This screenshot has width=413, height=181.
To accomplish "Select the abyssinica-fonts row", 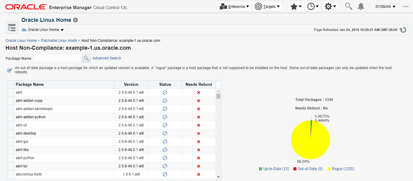I will coord(112,174).
